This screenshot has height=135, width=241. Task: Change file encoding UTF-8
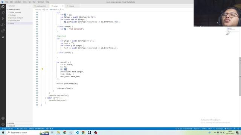point(204,129)
